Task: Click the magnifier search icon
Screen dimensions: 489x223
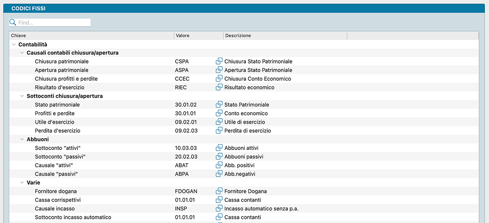Action: 13,23
